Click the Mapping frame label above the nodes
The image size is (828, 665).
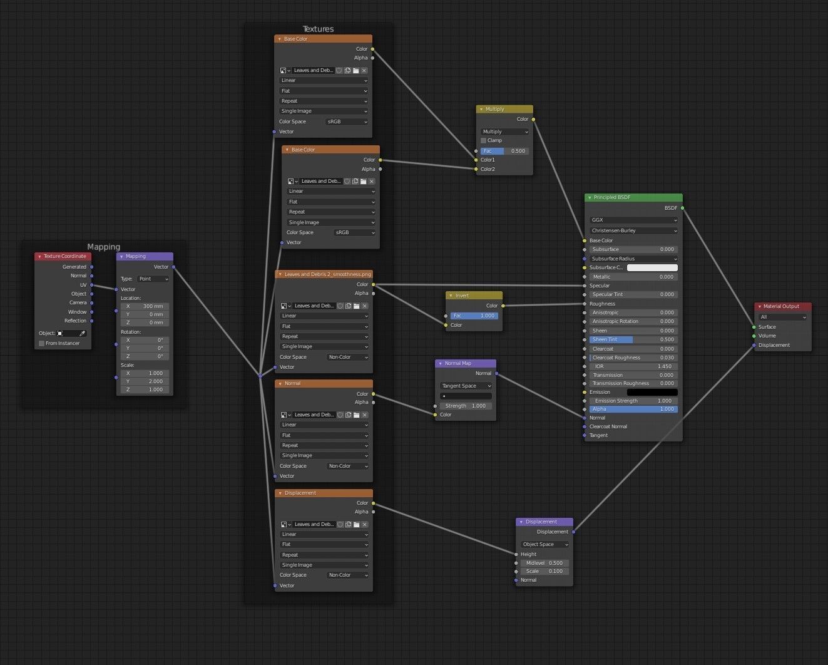point(103,247)
